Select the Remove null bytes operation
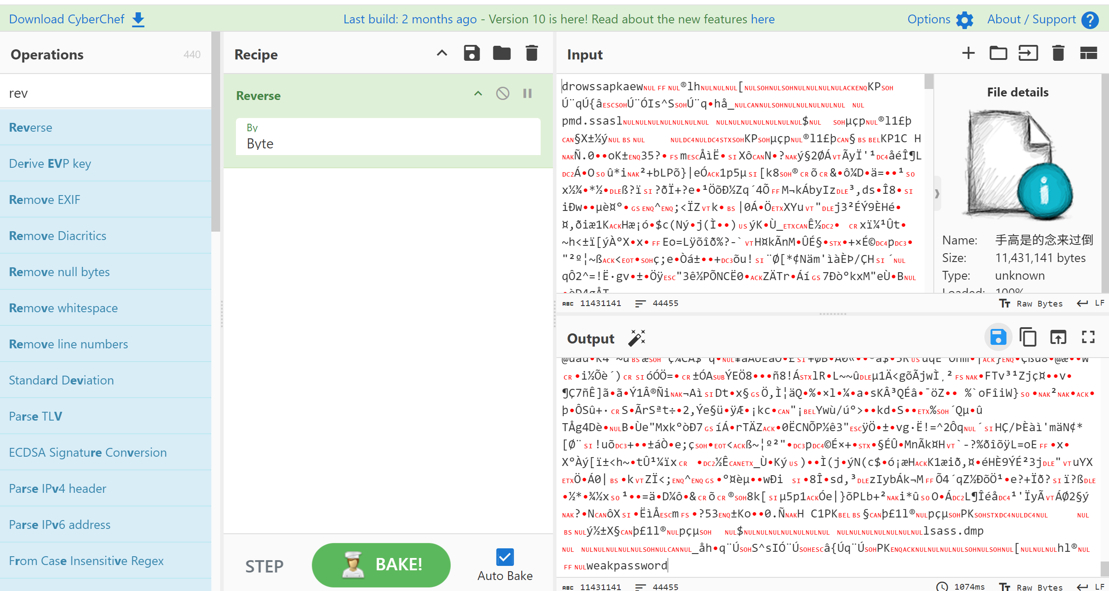1109x591 pixels. 106,272
